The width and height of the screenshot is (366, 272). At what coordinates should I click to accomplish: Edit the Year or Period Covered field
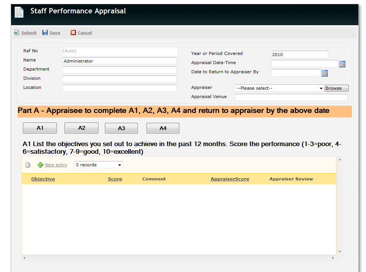click(300, 54)
